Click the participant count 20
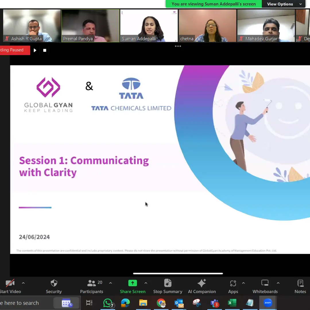This screenshot has height=310, width=310. click(x=100, y=282)
